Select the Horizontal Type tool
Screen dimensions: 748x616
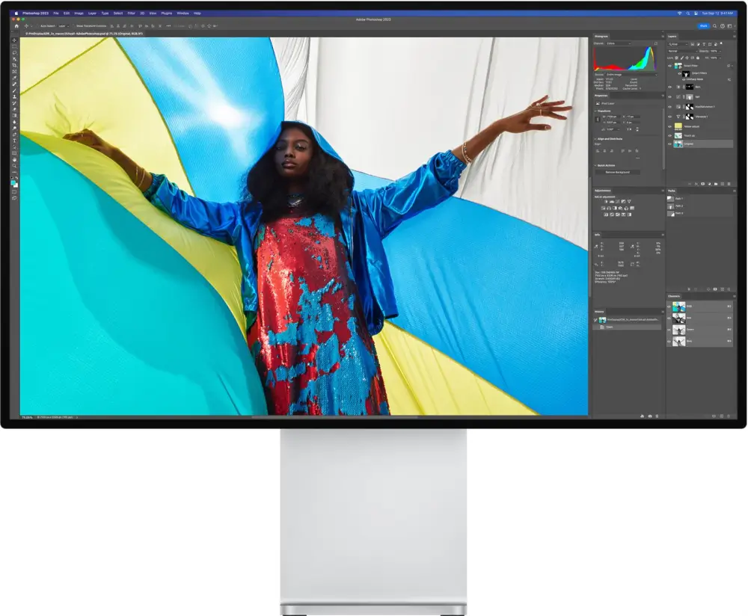[x=14, y=141]
